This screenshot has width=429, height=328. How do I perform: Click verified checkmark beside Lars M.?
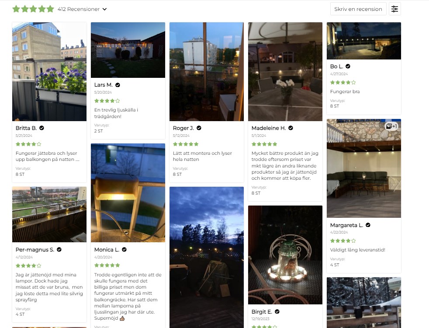click(x=118, y=85)
